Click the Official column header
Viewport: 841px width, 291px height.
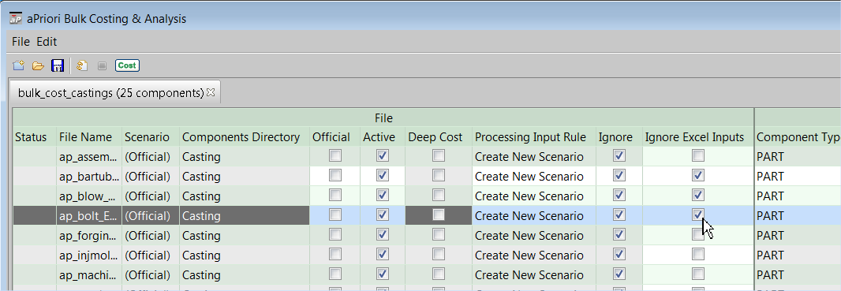(x=335, y=137)
